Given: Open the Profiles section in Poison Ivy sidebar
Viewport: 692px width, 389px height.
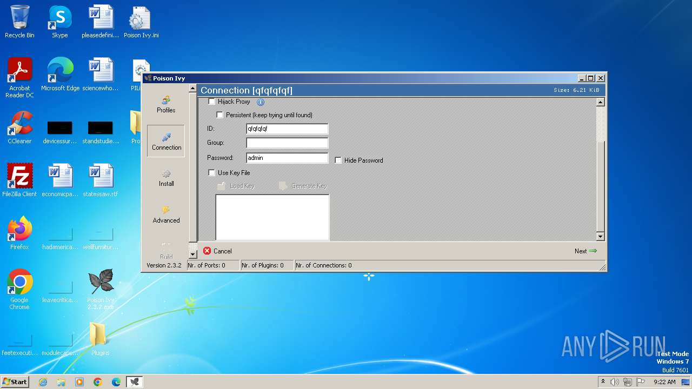Looking at the screenshot, I should point(166,104).
